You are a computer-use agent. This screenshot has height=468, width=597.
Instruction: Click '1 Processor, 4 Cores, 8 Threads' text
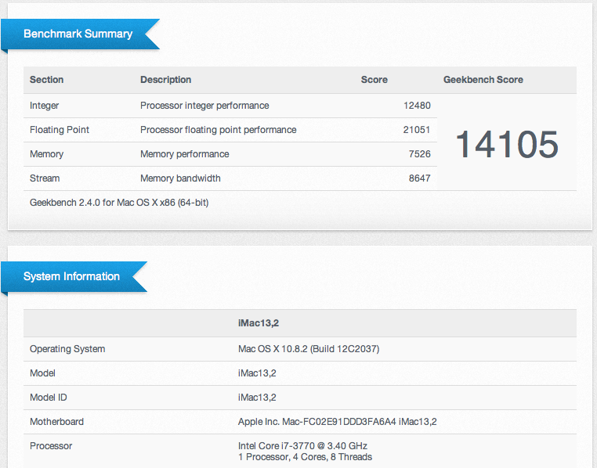pyautogui.click(x=305, y=457)
